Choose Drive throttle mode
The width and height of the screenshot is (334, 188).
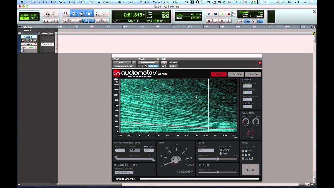221,150
